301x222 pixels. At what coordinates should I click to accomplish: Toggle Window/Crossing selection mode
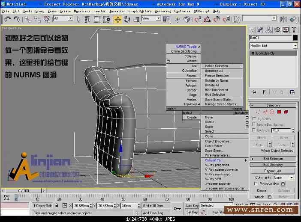106,19
